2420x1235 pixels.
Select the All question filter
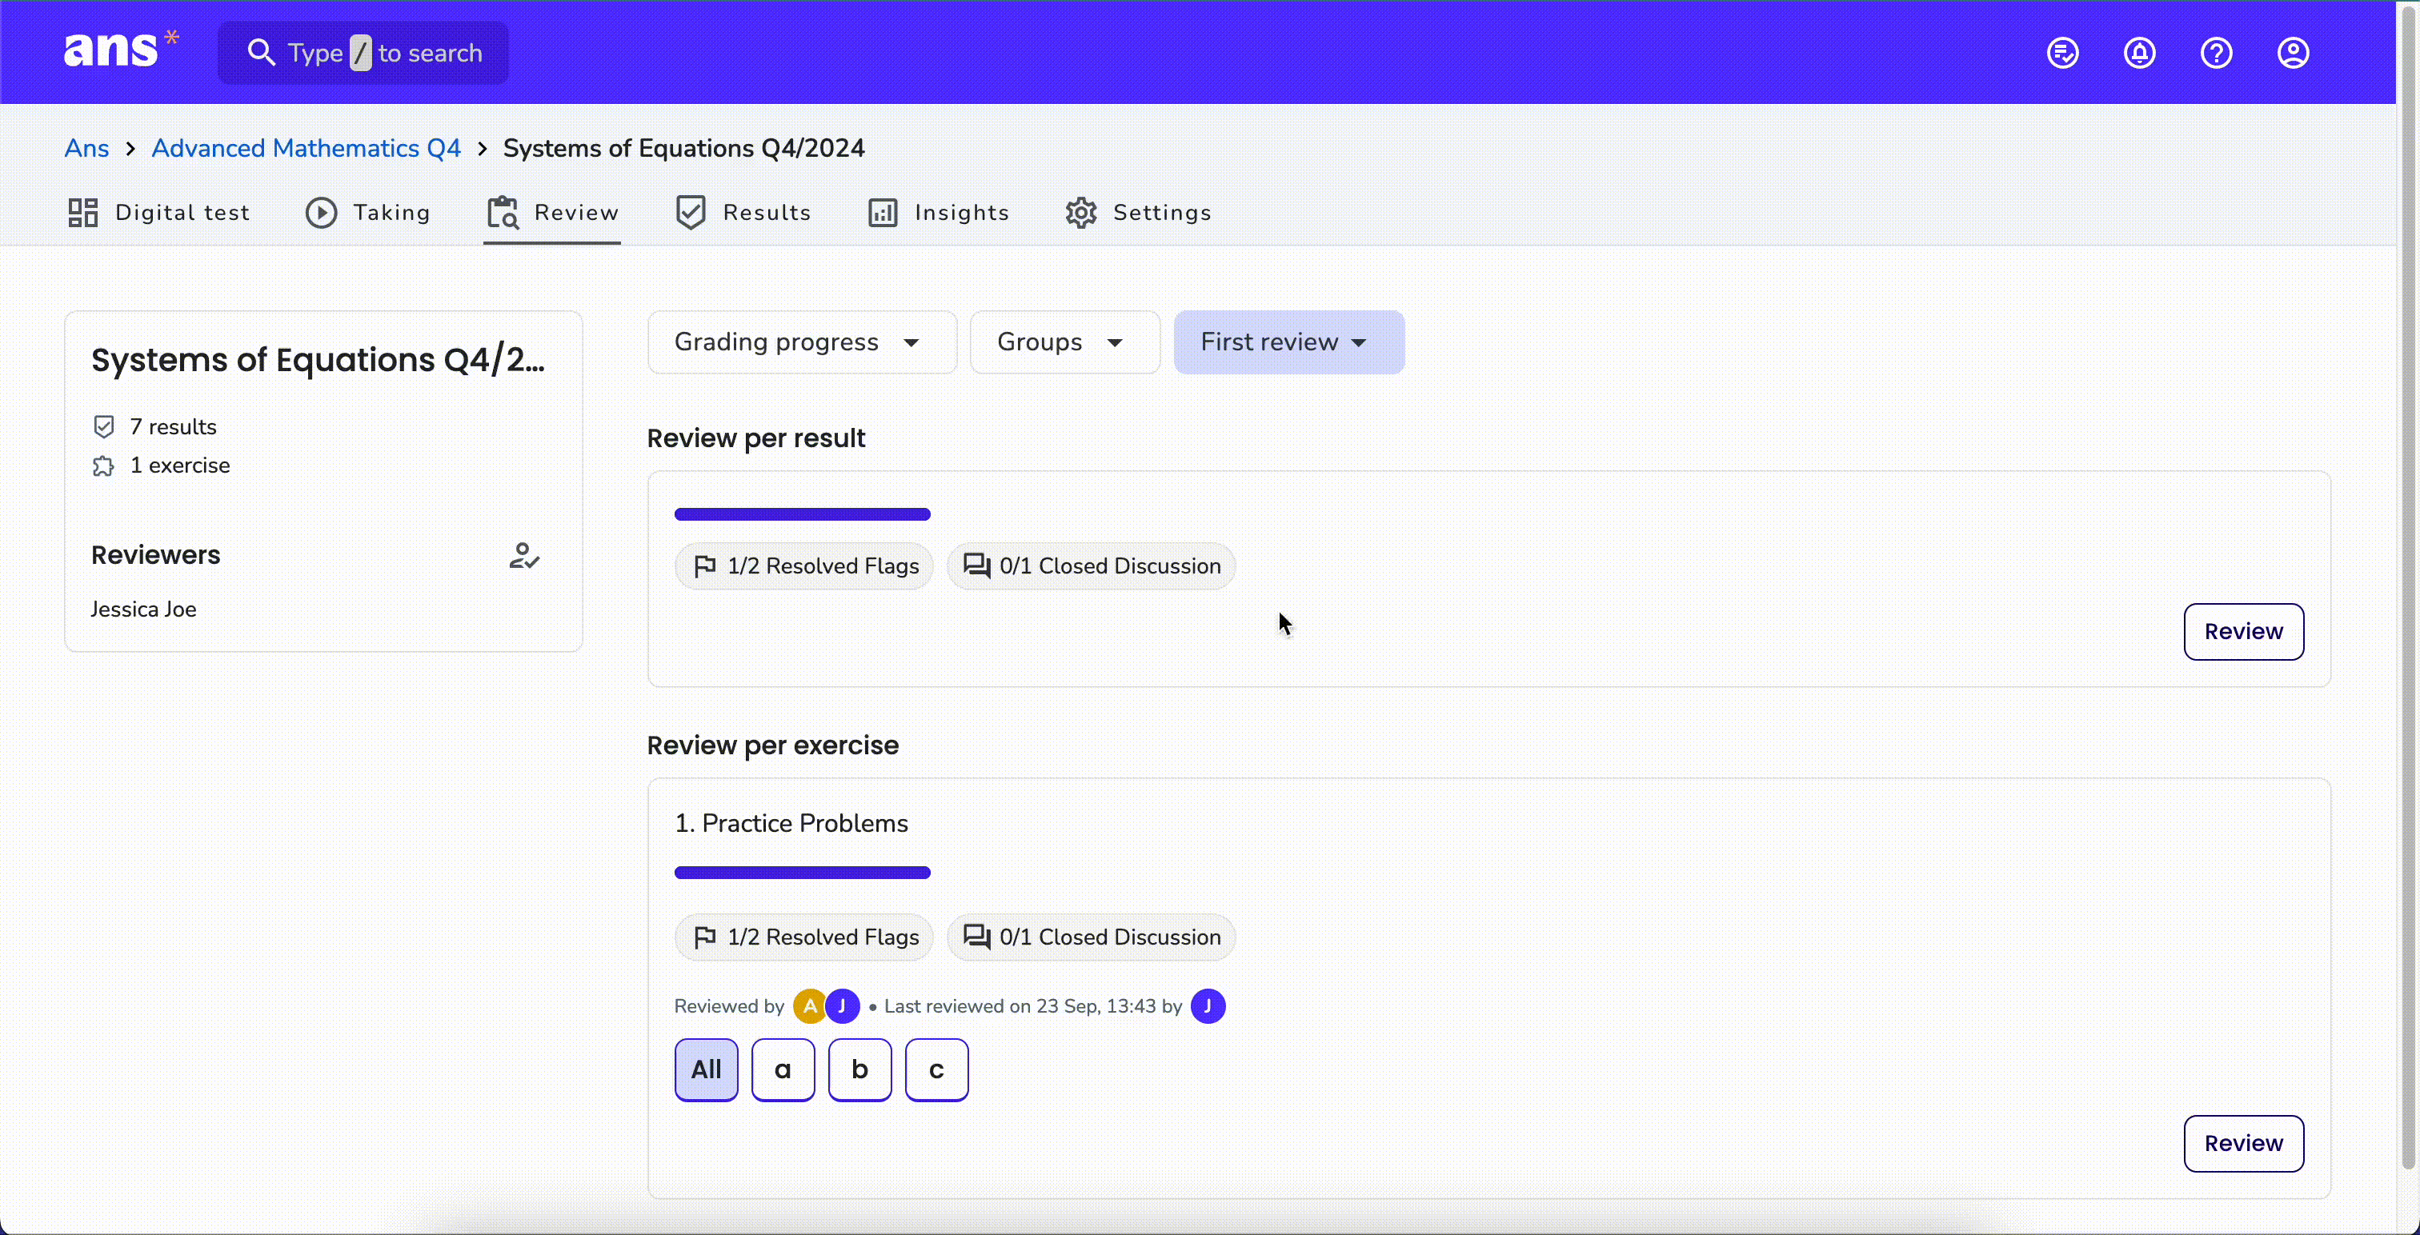pos(707,1069)
